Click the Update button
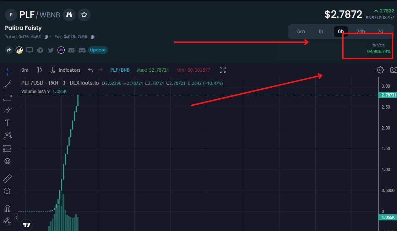 [x=98, y=50]
